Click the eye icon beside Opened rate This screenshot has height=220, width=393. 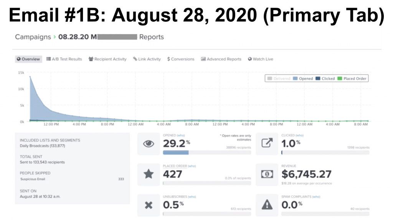click(x=149, y=144)
